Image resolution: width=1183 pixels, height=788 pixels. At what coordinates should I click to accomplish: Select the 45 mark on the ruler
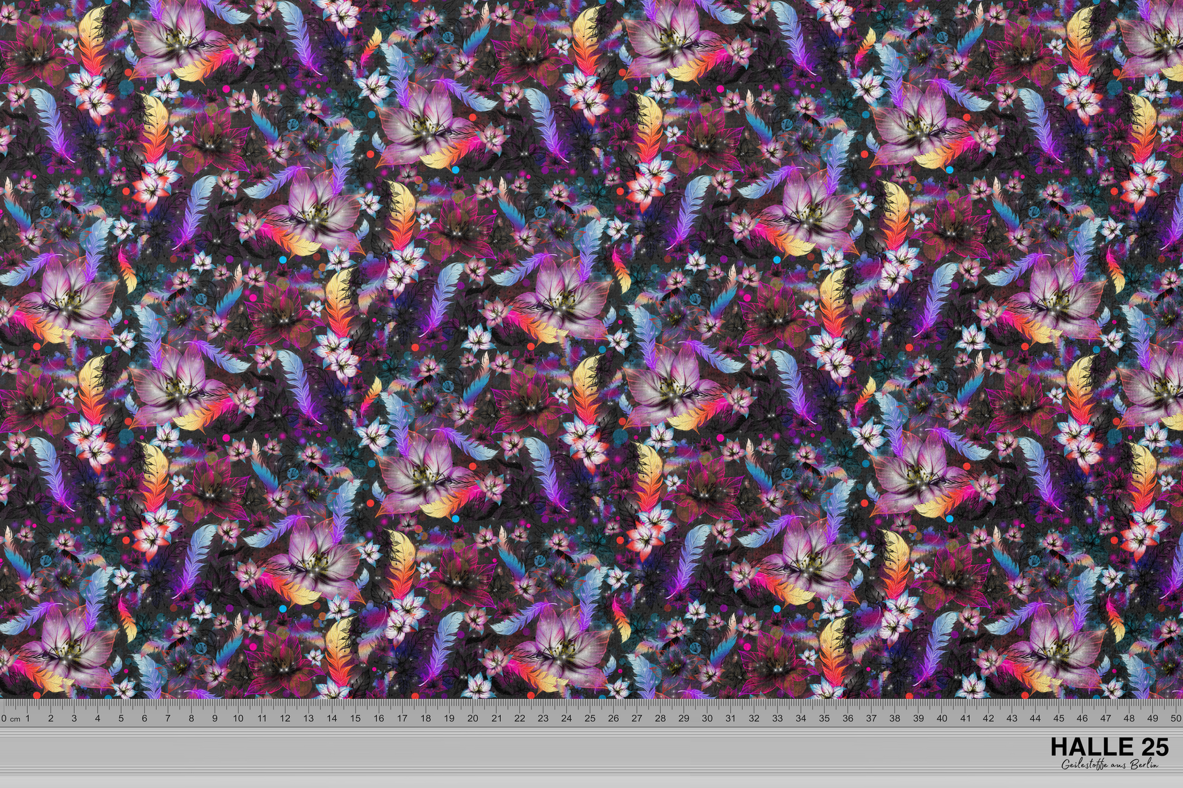1059,718
